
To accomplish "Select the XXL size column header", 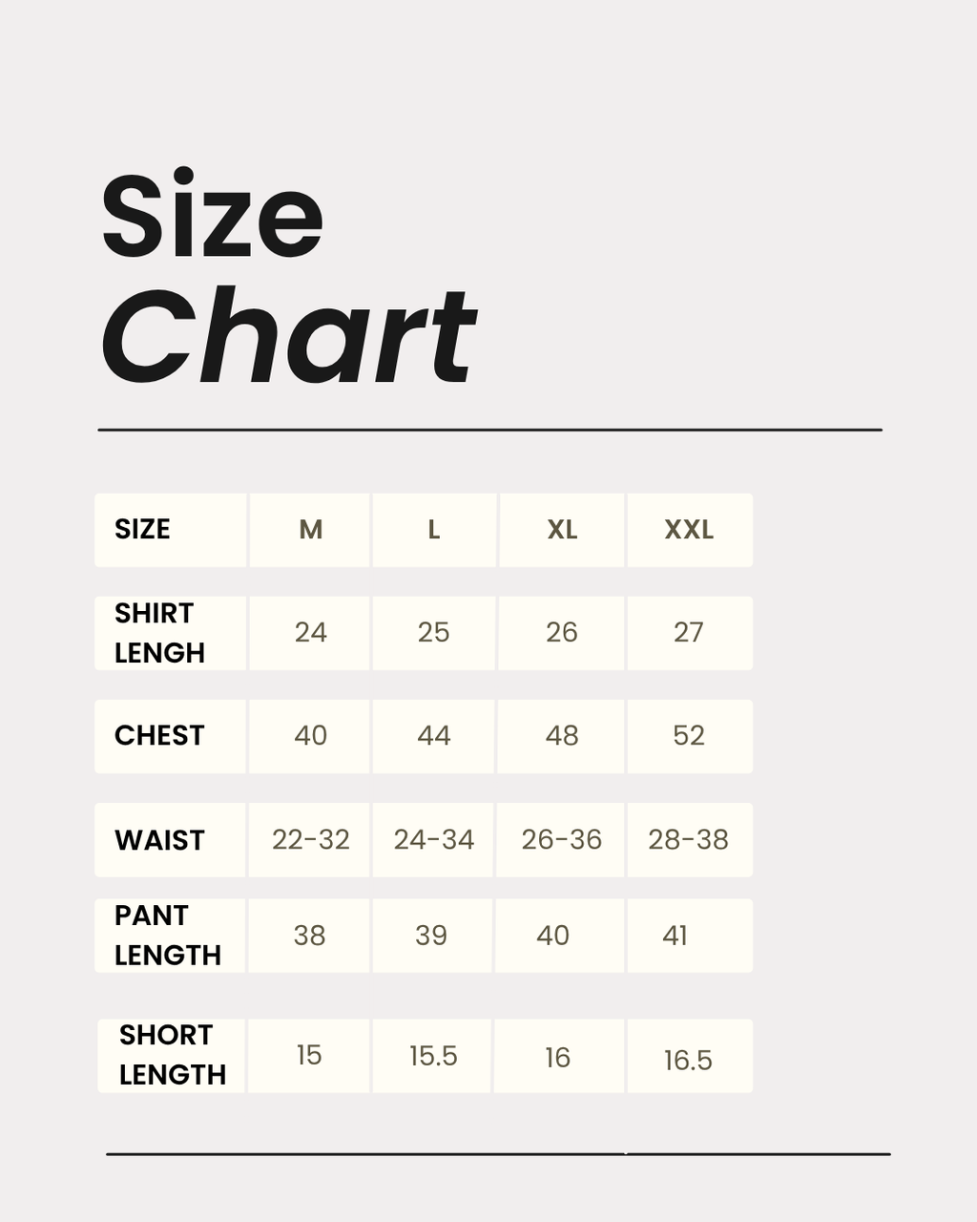I will click(690, 530).
